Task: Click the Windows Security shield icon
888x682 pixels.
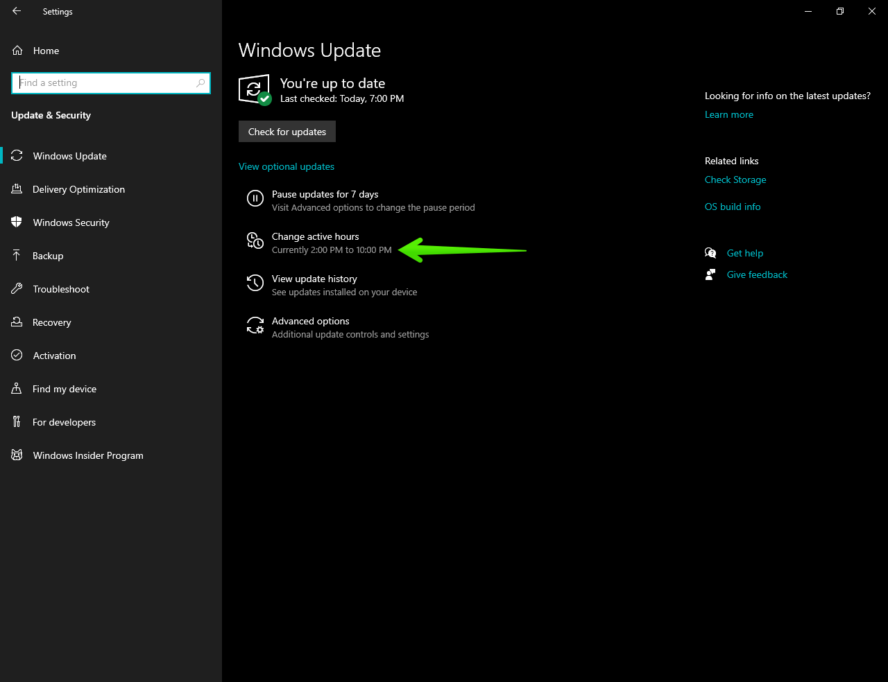Action: point(17,222)
